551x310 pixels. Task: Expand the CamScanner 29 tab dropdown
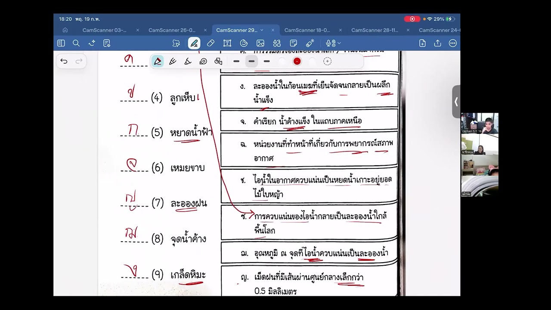tap(262, 30)
